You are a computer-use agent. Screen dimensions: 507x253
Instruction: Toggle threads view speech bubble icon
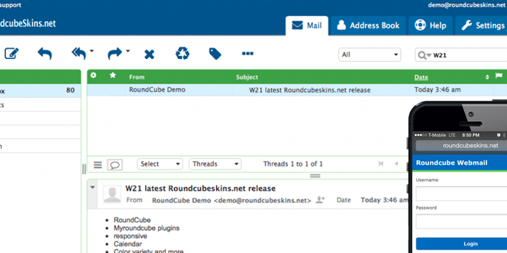coord(115,165)
